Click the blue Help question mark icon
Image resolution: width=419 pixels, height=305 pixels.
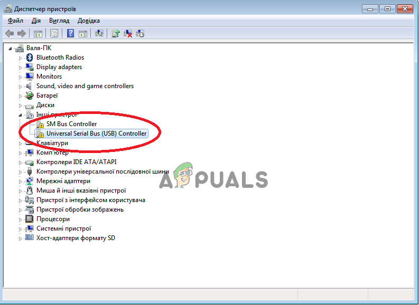click(71, 33)
